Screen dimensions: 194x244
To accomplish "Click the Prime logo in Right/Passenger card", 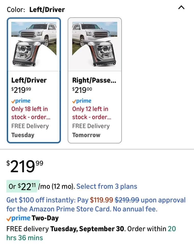I will (x=82, y=101).
